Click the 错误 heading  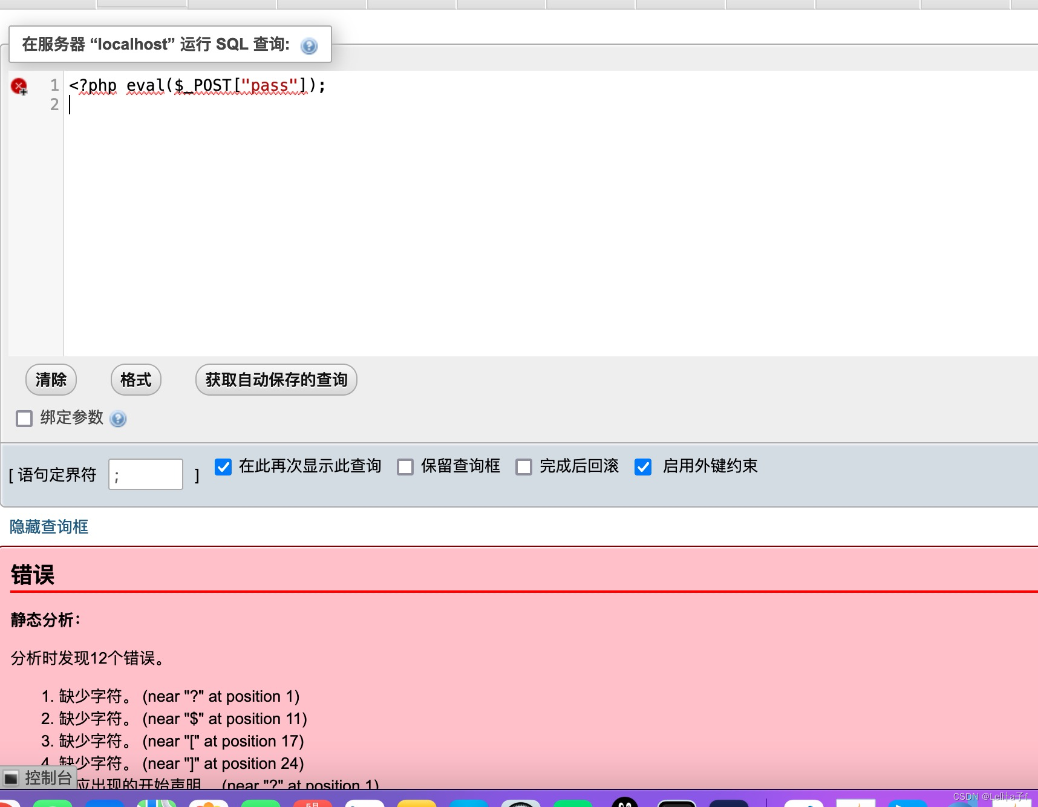[33, 575]
